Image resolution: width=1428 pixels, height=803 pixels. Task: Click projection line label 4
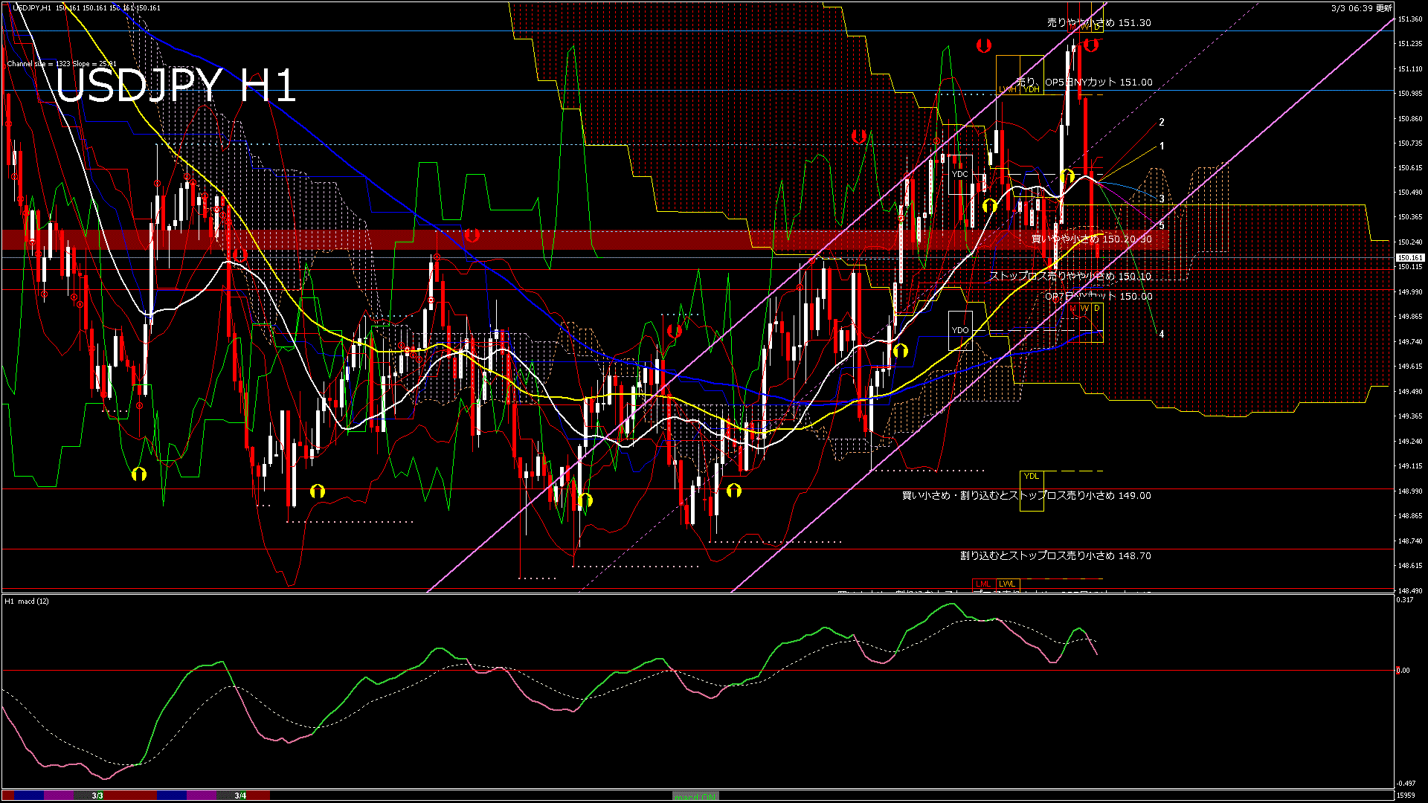1162,335
